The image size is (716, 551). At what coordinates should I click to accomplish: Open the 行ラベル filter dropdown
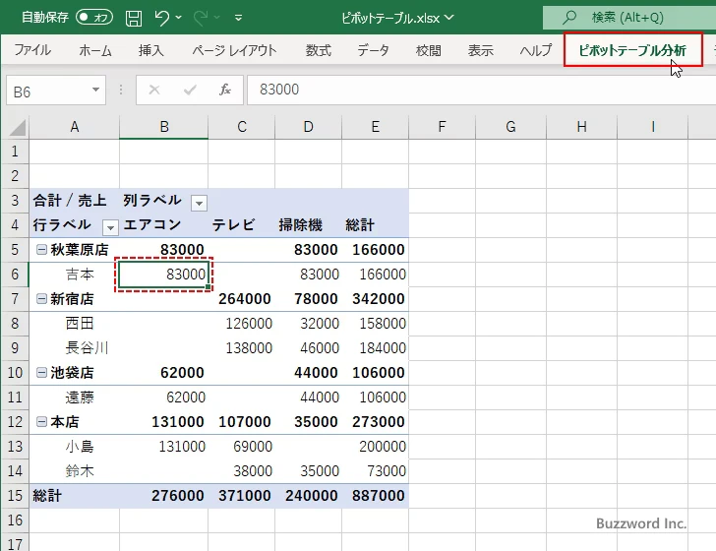click(x=110, y=227)
